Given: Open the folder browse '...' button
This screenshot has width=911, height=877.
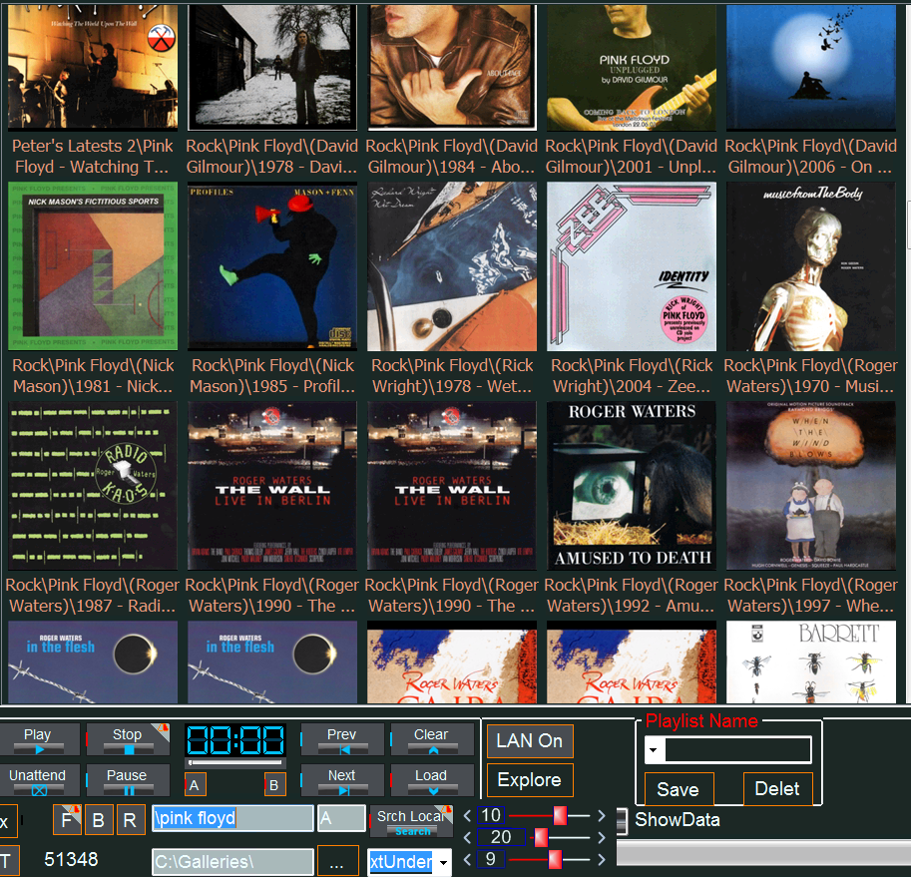Looking at the screenshot, I should [337, 861].
